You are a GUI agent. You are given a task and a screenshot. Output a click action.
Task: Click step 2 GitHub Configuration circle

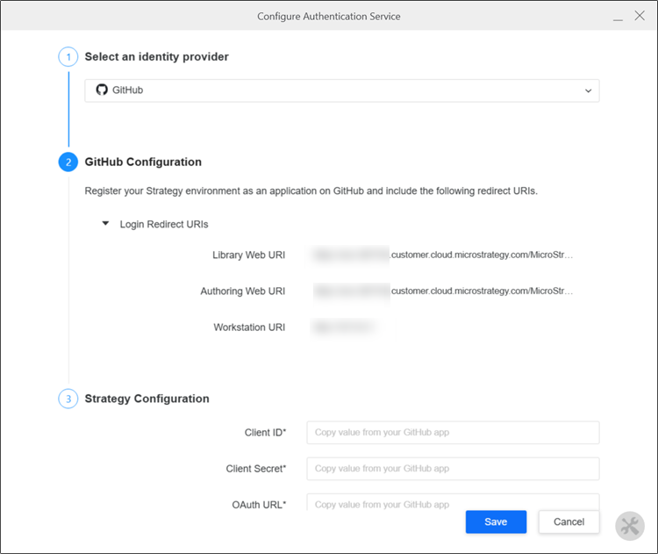point(68,162)
